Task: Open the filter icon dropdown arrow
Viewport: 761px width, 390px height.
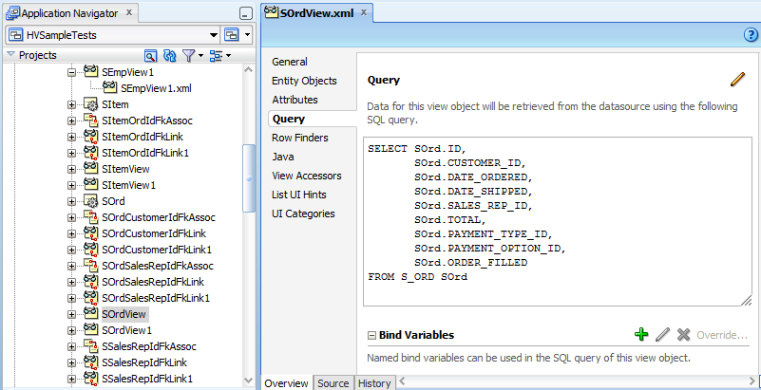Action: (x=200, y=56)
